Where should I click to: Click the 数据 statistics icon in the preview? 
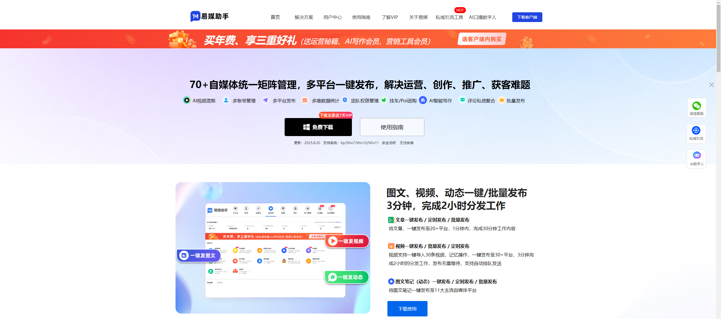click(283, 209)
